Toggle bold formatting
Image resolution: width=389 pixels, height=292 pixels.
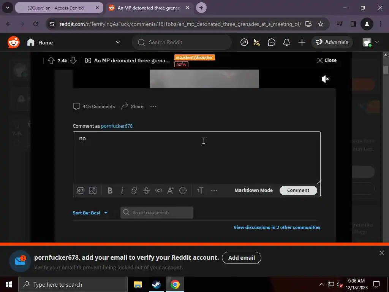[110, 190]
